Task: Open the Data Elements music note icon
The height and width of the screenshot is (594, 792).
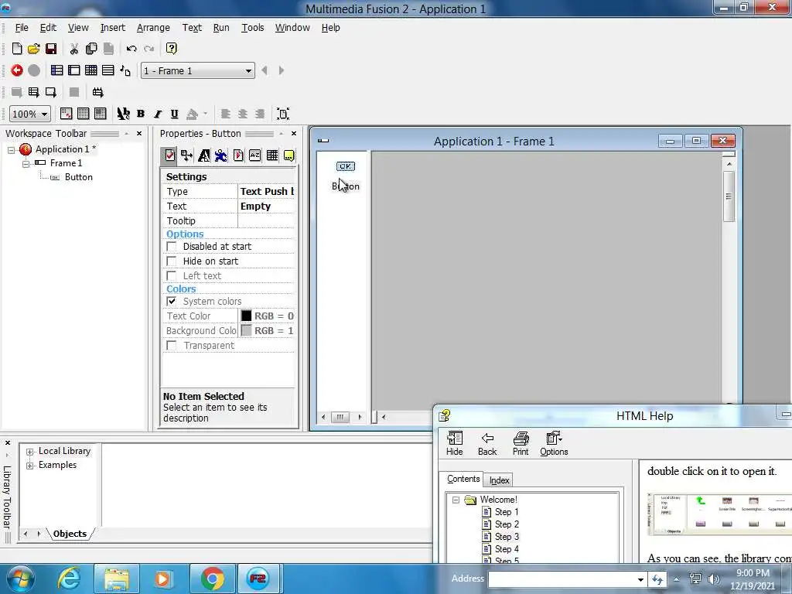Action: pos(125,70)
